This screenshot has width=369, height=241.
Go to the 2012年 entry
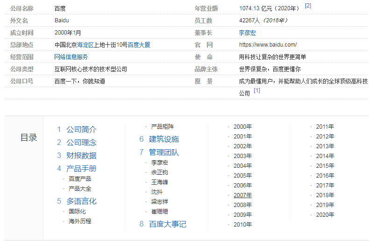[325, 137]
